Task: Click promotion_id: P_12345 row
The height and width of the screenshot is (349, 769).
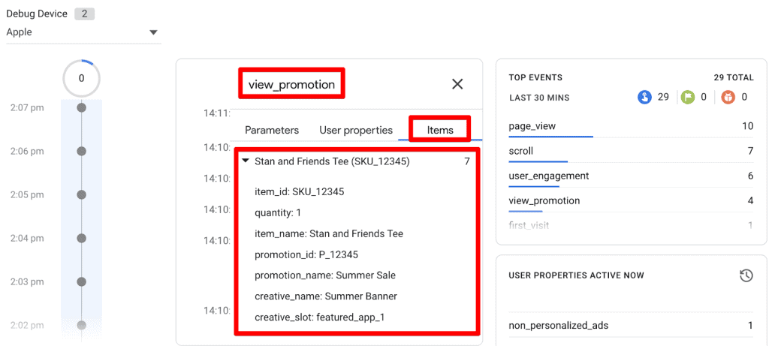Action: pyautogui.click(x=306, y=255)
